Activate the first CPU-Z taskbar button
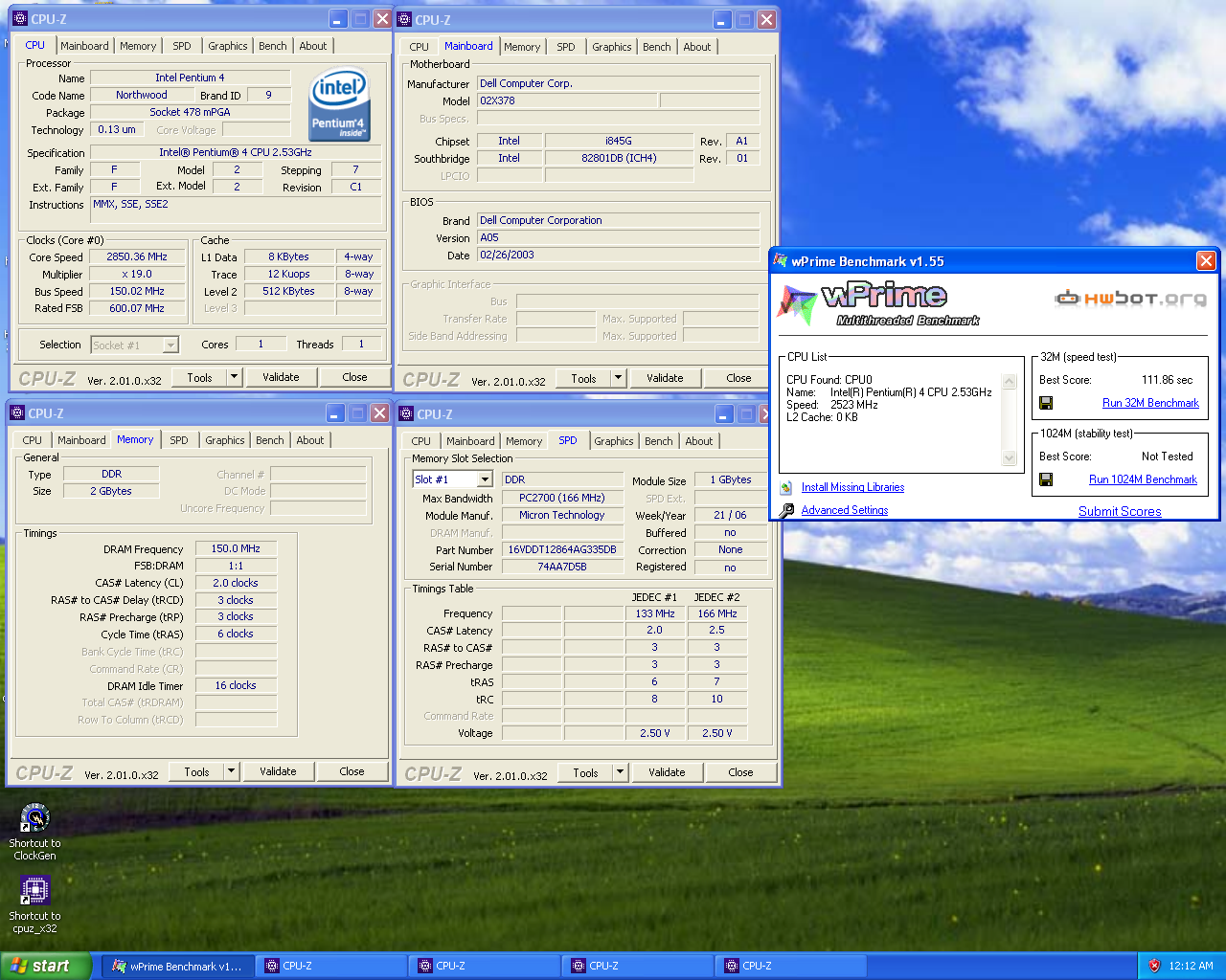This screenshot has height=980, width=1226. [330, 966]
